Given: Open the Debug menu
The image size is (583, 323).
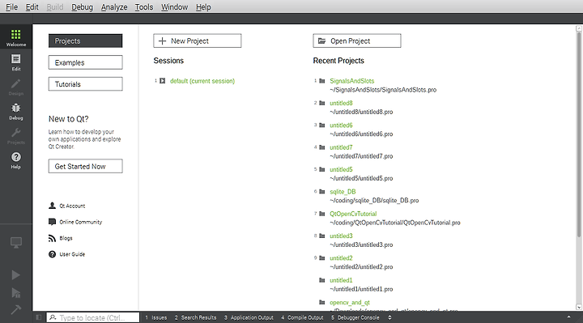Looking at the screenshot, I should pos(82,6).
